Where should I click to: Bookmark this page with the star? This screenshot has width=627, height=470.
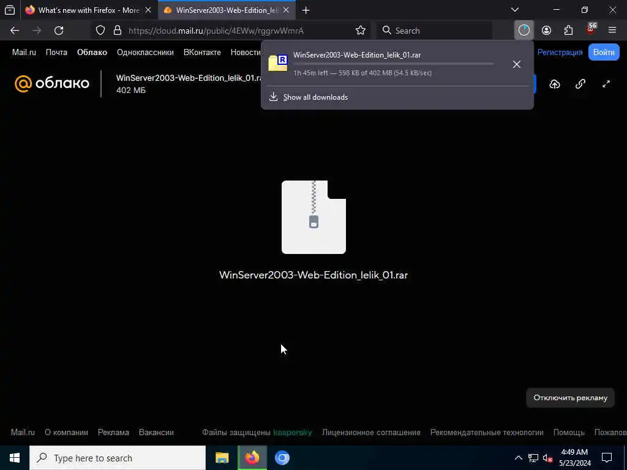click(x=361, y=31)
